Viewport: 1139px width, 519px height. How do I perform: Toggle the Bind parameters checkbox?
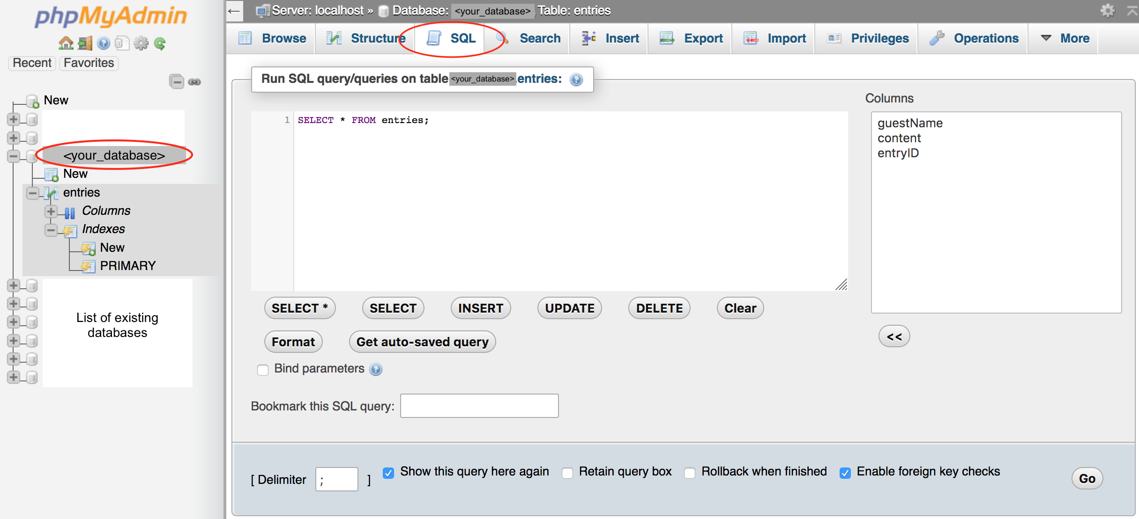(263, 369)
